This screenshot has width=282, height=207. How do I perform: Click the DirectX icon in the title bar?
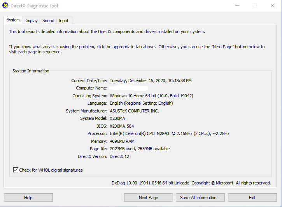(5, 5)
